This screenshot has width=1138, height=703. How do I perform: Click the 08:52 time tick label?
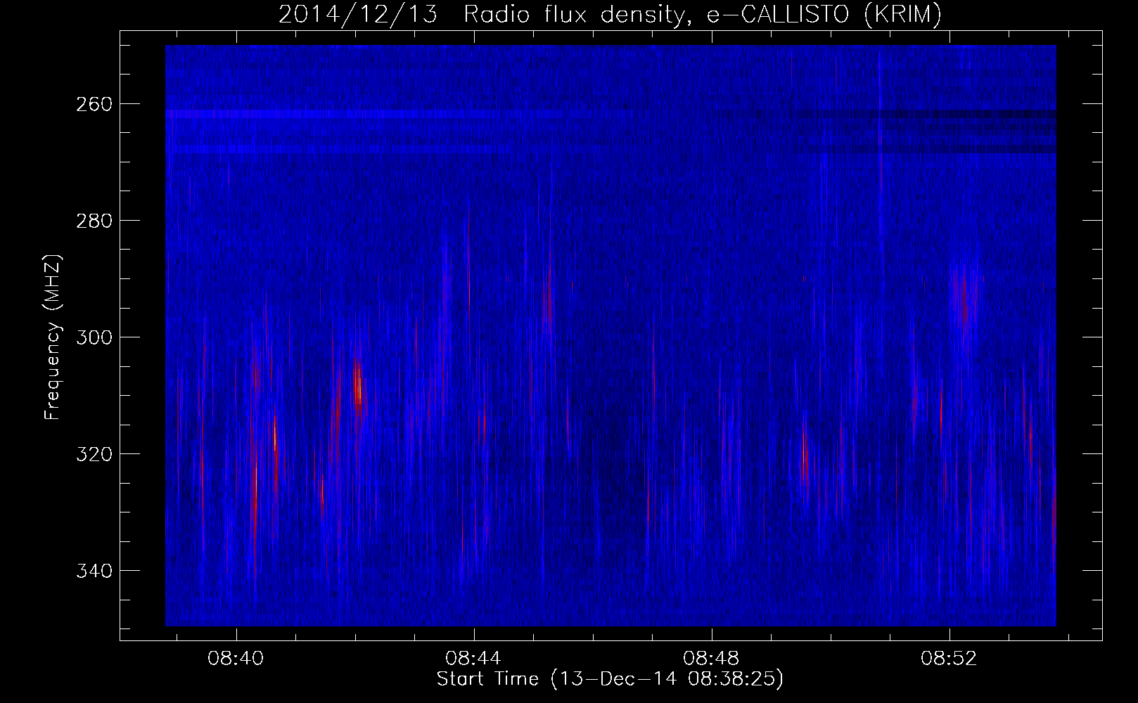pos(950,659)
